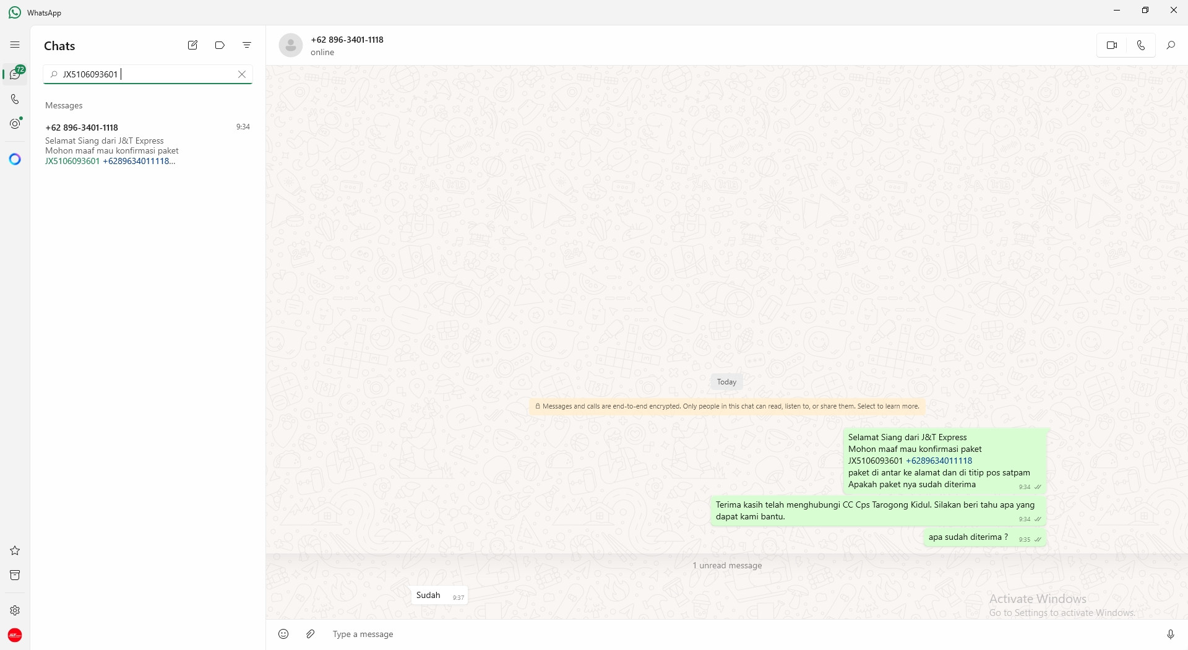Viewport: 1188px width, 650px height.
Task: Select the 'Terima kasih telah menghubungi' message
Action: tap(879, 511)
